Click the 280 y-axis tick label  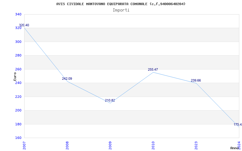click(18, 56)
